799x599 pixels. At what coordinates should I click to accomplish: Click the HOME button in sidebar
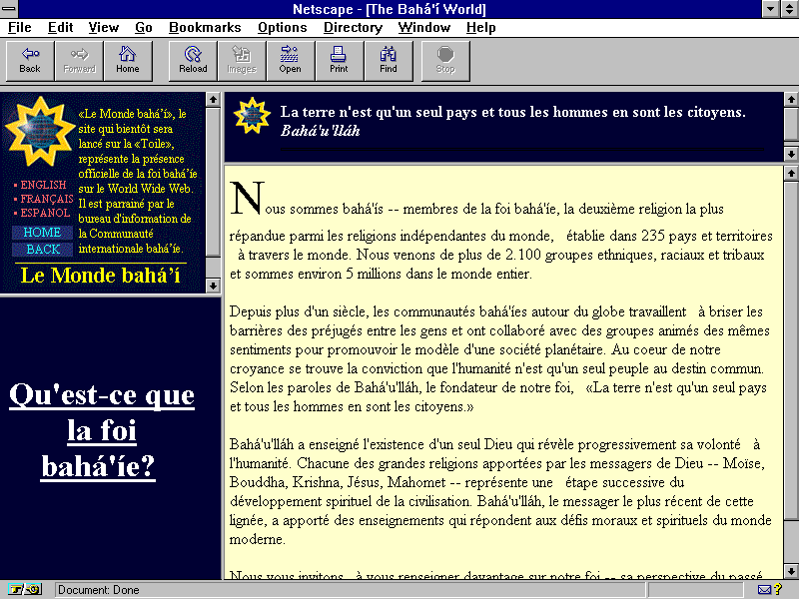coord(42,233)
